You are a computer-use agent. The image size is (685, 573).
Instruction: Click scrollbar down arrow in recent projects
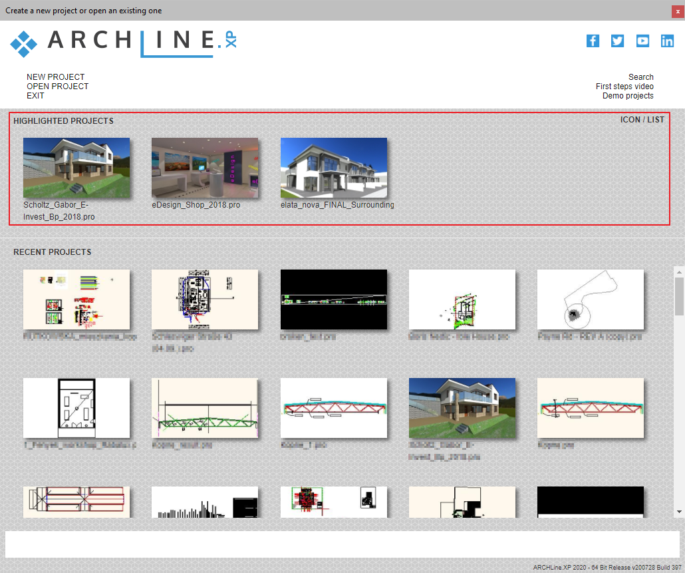coord(679,512)
